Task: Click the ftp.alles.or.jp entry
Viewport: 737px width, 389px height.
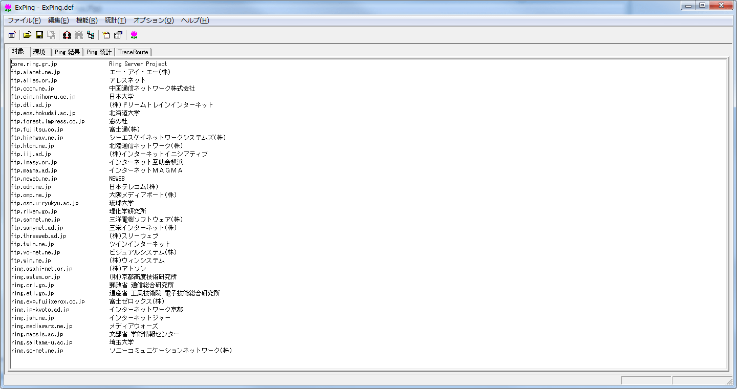Action: pyautogui.click(x=34, y=80)
